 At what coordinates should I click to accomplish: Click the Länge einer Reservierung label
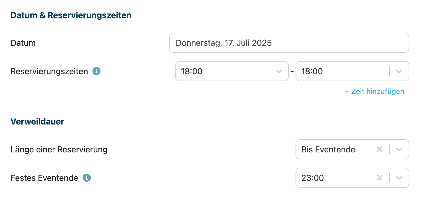[x=59, y=150]
